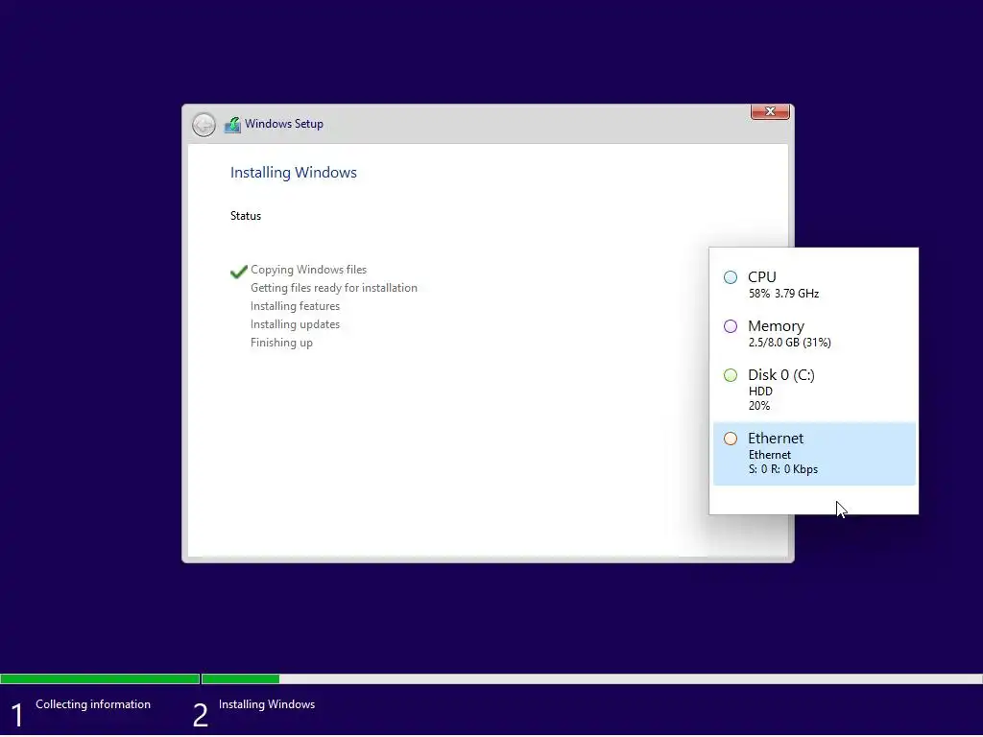Click the orange circle icon beside Ethernet

click(x=731, y=438)
